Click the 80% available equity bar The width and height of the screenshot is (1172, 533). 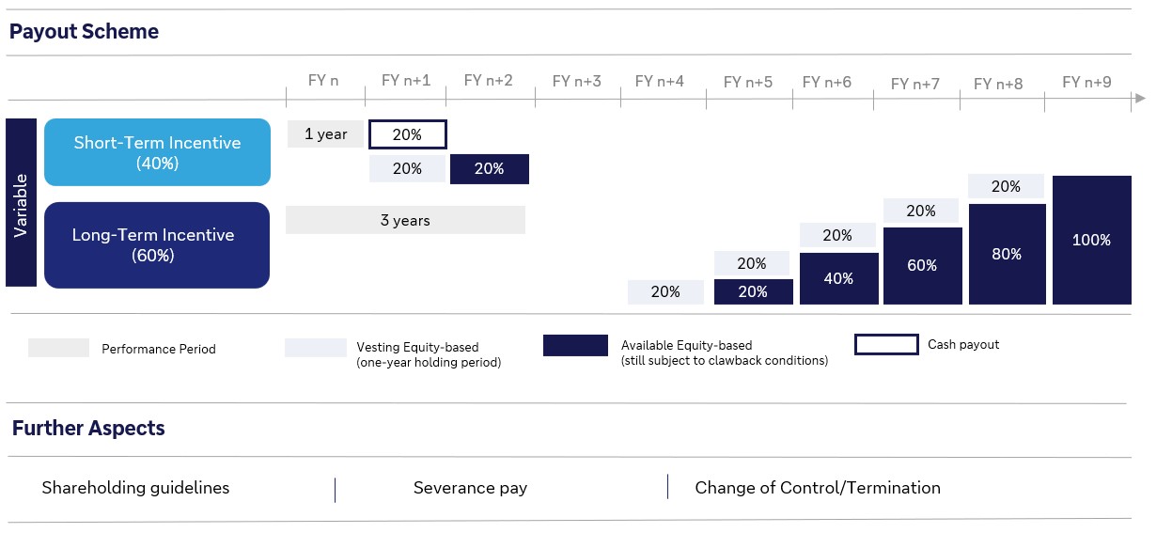[x=1007, y=254]
